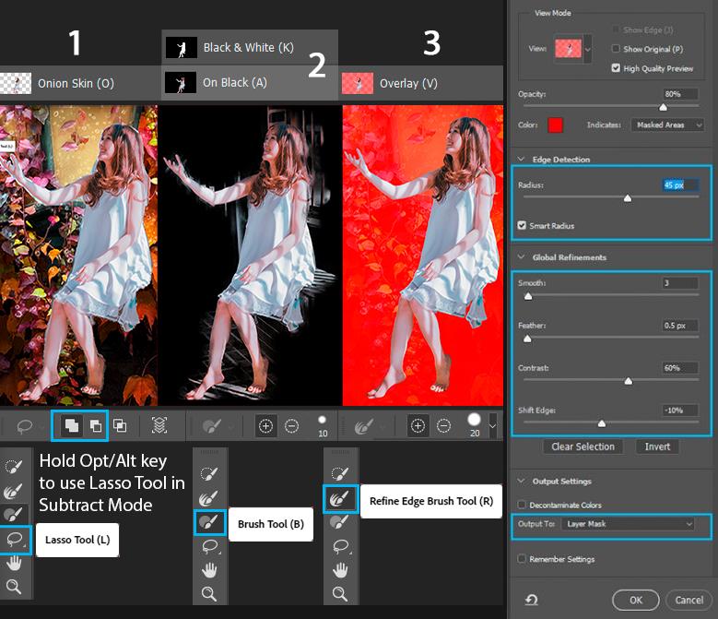
Task: Click the Intersect with selection mode icon
Action: pos(120,425)
